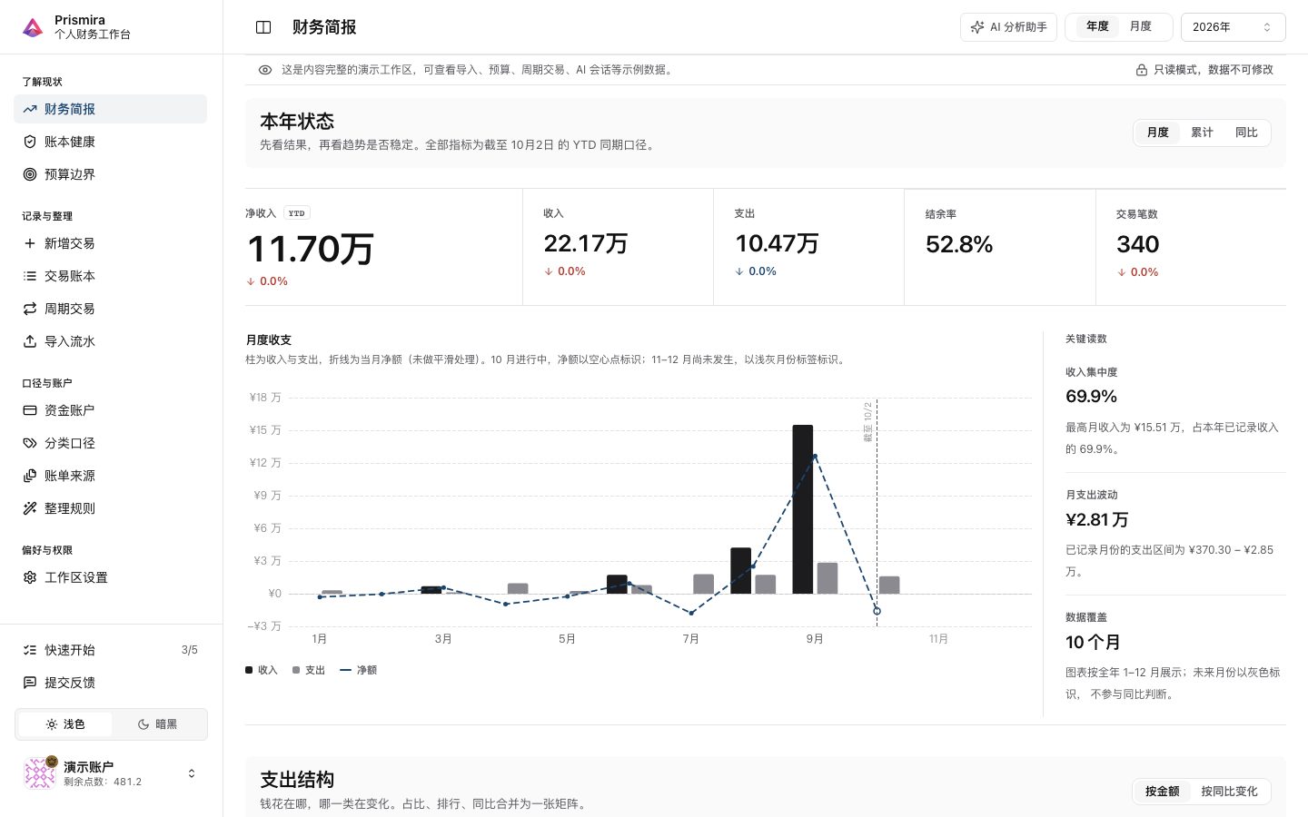The width and height of the screenshot is (1308, 817).
Task: Click the 交易账本 list icon
Action: [30, 276]
